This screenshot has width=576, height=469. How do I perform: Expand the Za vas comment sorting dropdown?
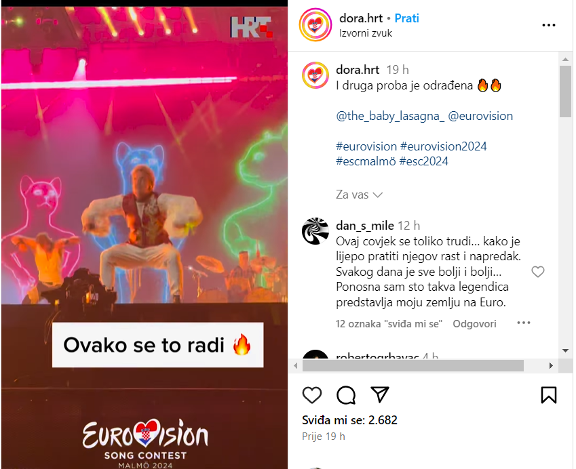tap(360, 195)
